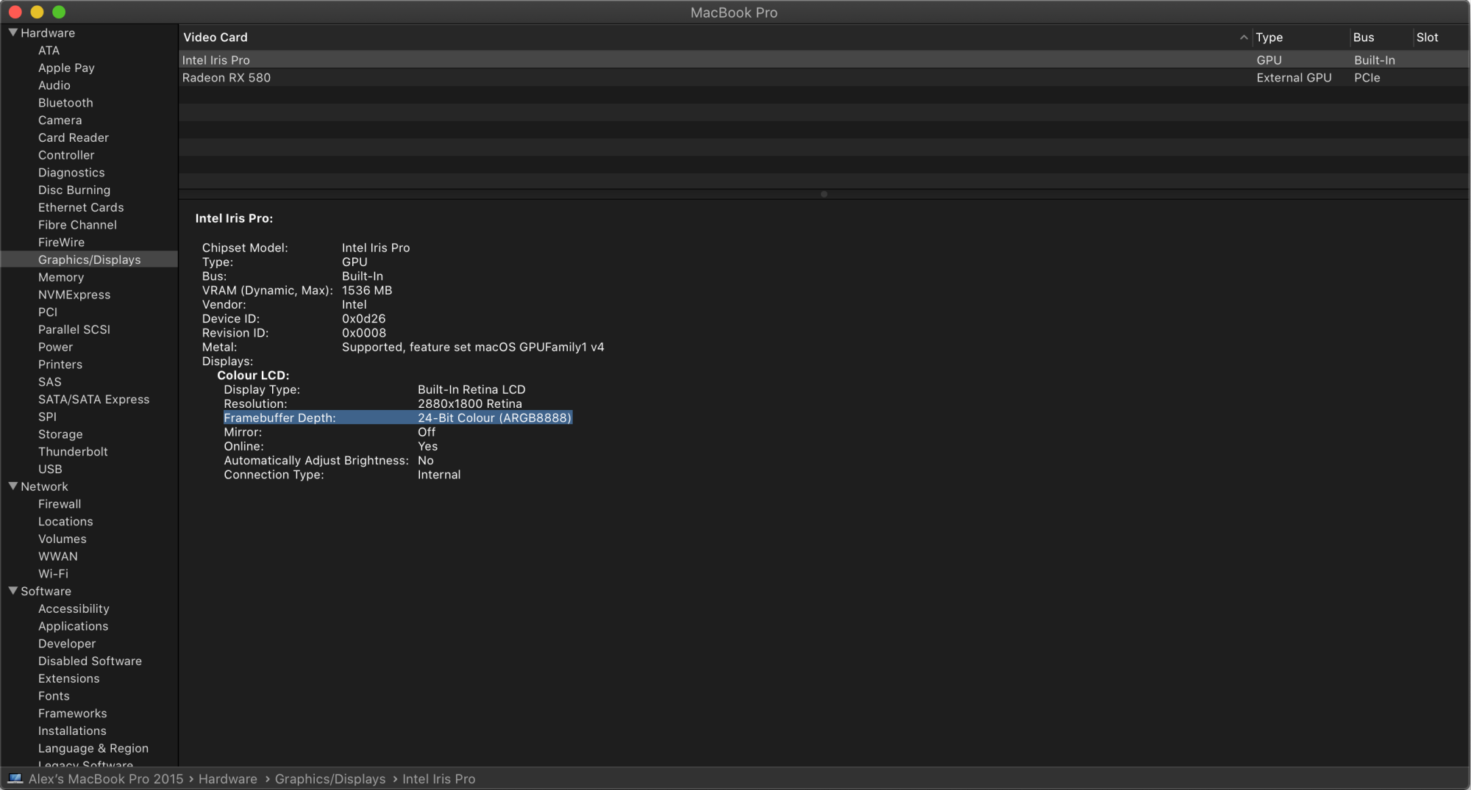Select Fonts under Software
The image size is (1471, 790).
tap(54, 696)
